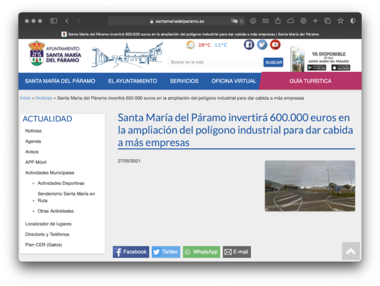Open Directorio y Teléfonos link
380x286 pixels.
[x=47, y=234]
